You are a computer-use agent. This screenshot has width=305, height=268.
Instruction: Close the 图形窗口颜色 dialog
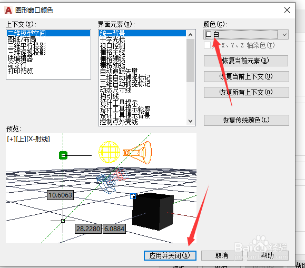click(287, 10)
